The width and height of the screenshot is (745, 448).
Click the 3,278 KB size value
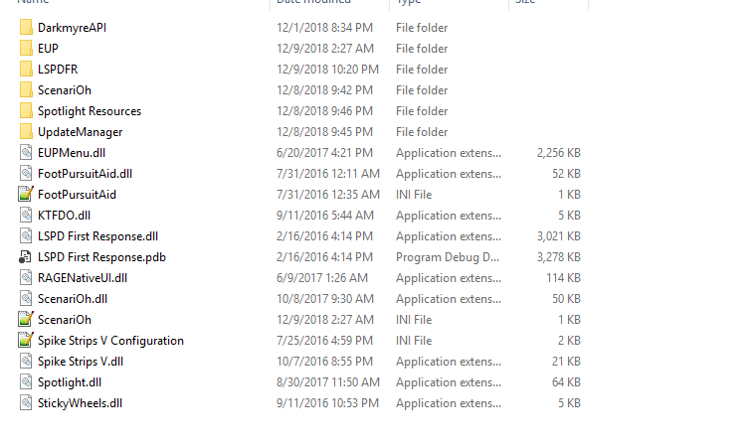(559, 257)
